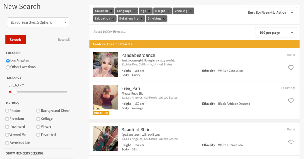The width and height of the screenshot is (304, 159).
Task: Tick the Favorited Me checkbox
Action: click(7, 143)
